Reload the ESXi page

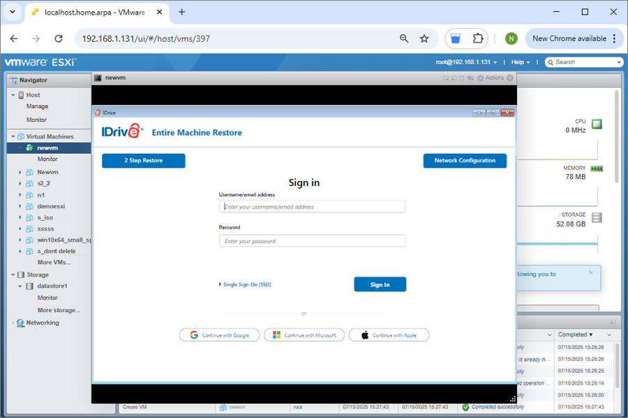[x=59, y=39]
